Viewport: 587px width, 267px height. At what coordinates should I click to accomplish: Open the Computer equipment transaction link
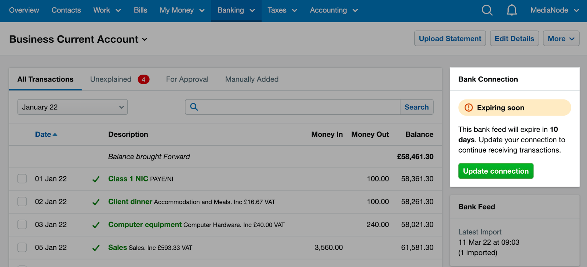click(145, 225)
